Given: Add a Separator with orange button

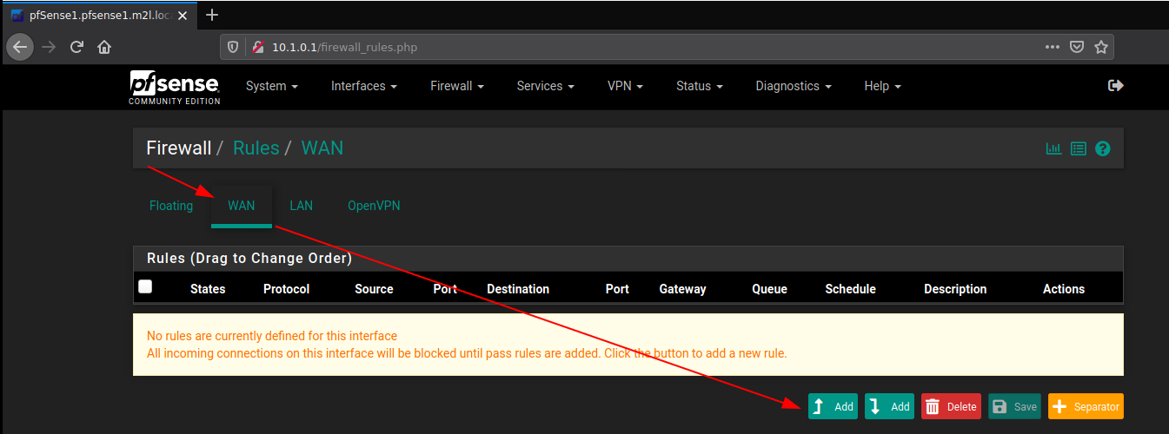Looking at the screenshot, I should 1086,406.
